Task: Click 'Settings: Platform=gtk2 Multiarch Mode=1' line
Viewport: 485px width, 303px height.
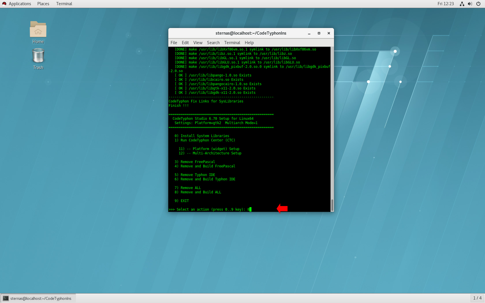Action: point(216,123)
